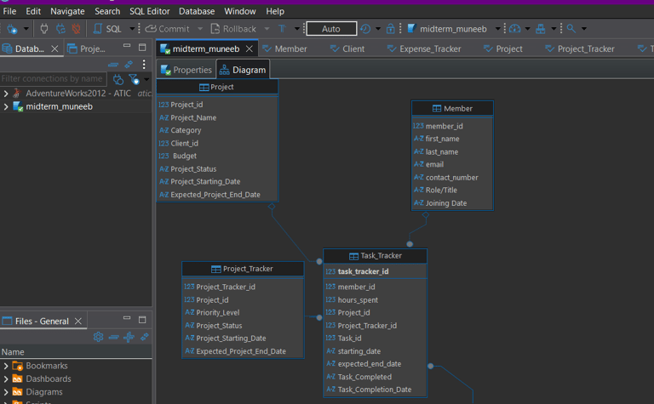Click the New Database Connection plug icon
Screen dimensions: 654x404
(x=12, y=29)
